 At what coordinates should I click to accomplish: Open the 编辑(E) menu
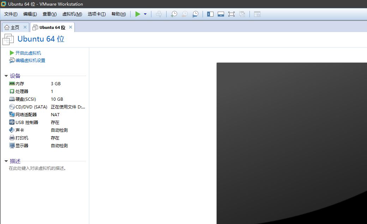30,14
